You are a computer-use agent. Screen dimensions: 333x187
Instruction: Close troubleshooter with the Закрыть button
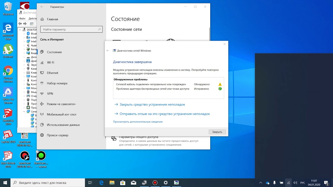pyautogui.click(x=217, y=132)
